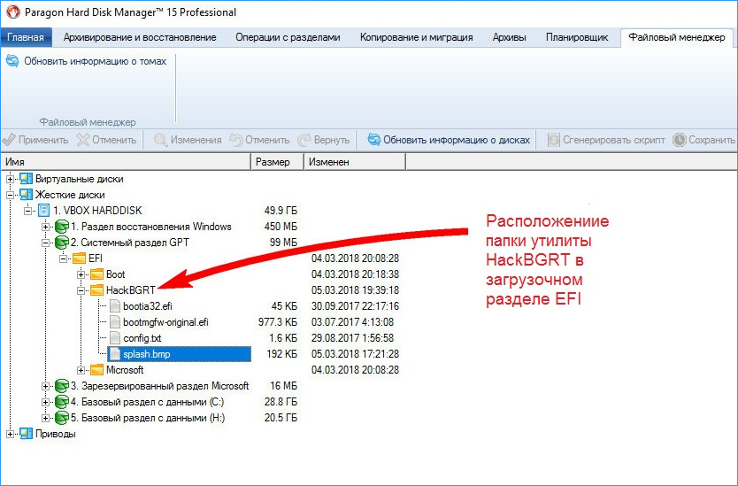Click the partition C: disk icon
Viewport: 738px width, 486px height.
click(x=62, y=402)
